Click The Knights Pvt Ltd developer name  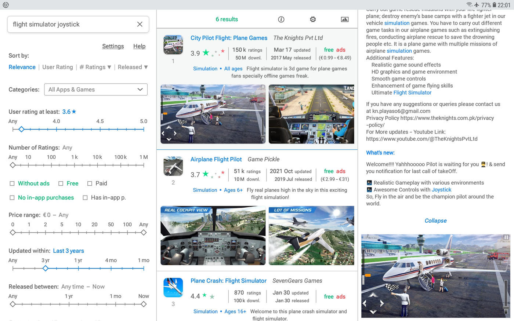click(x=298, y=38)
